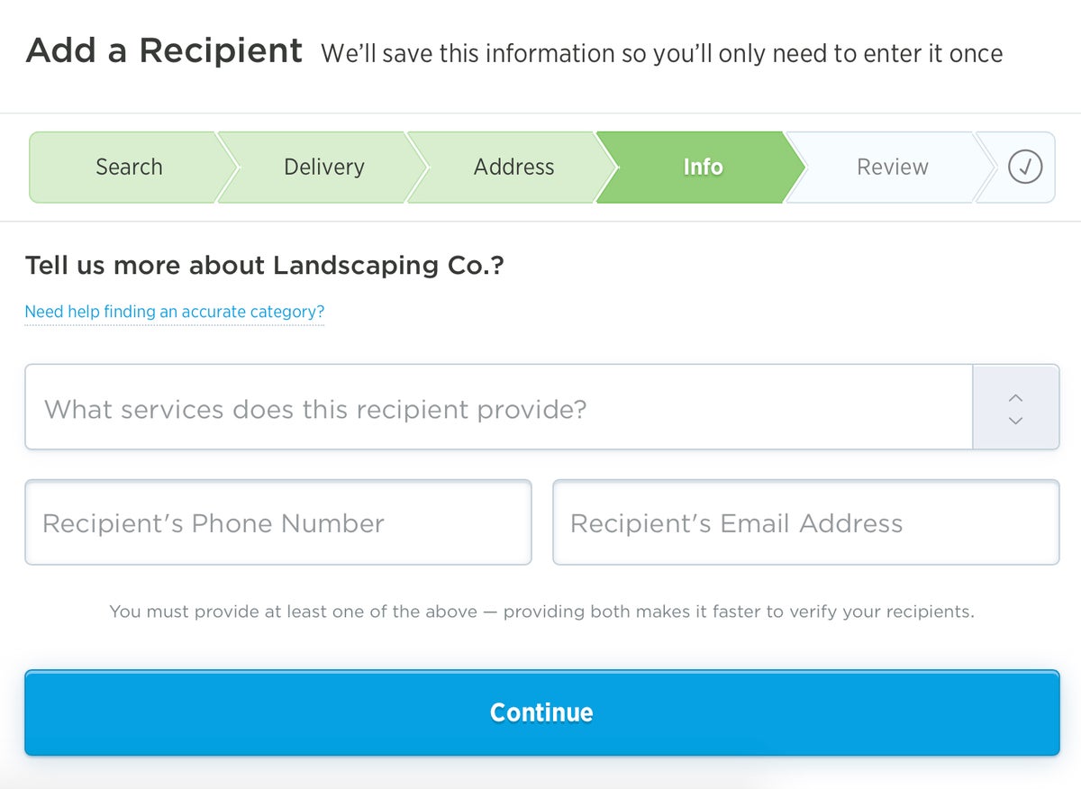The width and height of the screenshot is (1081, 789).
Task: Click the down chevron in services selector
Action: pos(1016,421)
